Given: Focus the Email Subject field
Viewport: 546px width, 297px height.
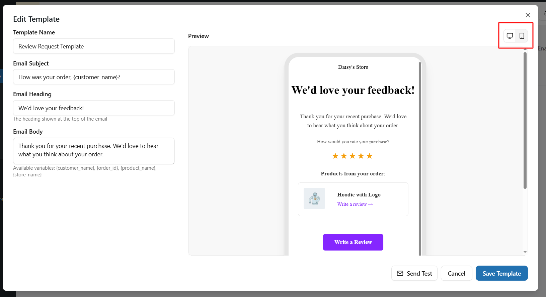Looking at the screenshot, I should coord(94,77).
